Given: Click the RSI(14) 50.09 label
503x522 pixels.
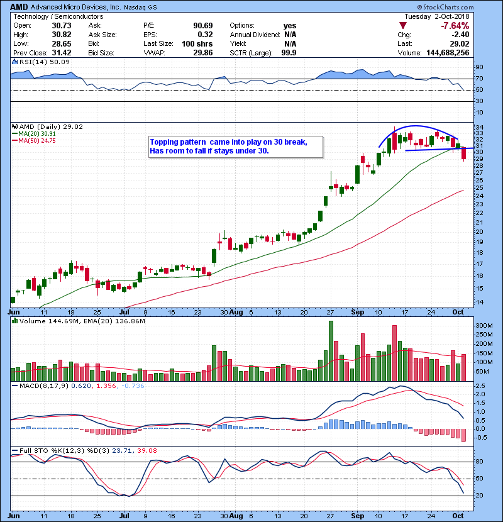Looking at the screenshot, I should (45, 62).
